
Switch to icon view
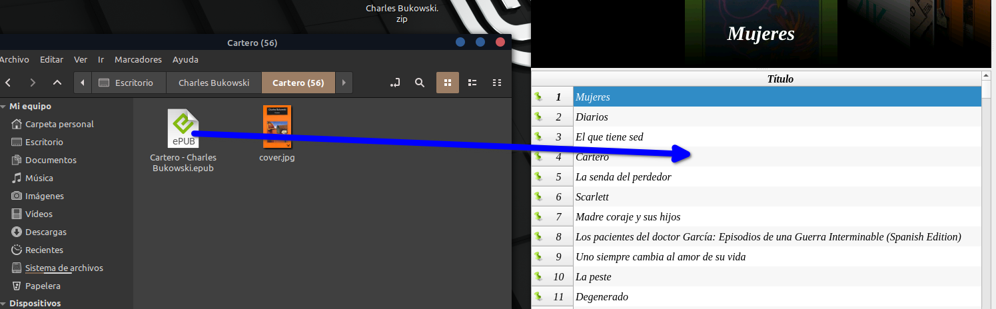tap(448, 83)
